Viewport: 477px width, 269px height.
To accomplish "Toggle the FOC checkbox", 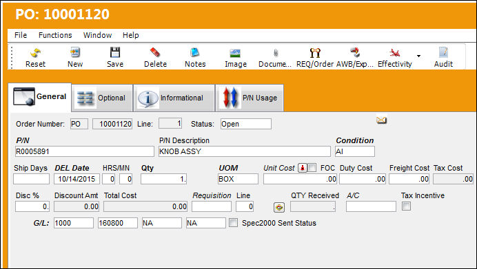I will pyautogui.click(x=312, y=168).
